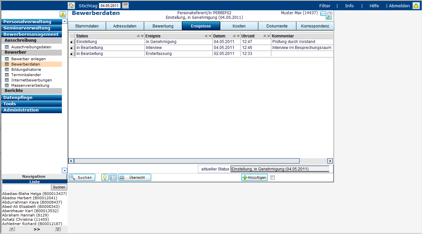The width and height of the screenshot is (422, 234).
Task: Open the funnel filter icon under Liste
Action: coord(58,229)
